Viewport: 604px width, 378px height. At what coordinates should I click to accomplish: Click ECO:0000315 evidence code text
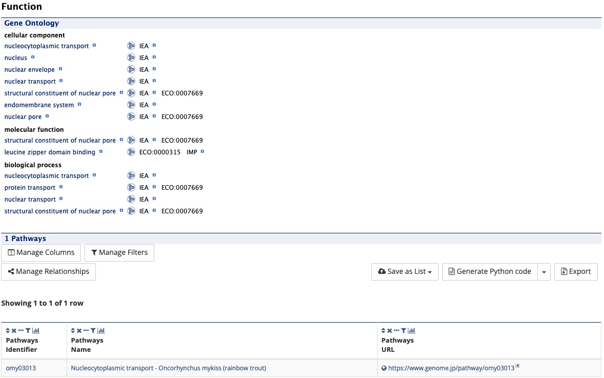point(160,152)
